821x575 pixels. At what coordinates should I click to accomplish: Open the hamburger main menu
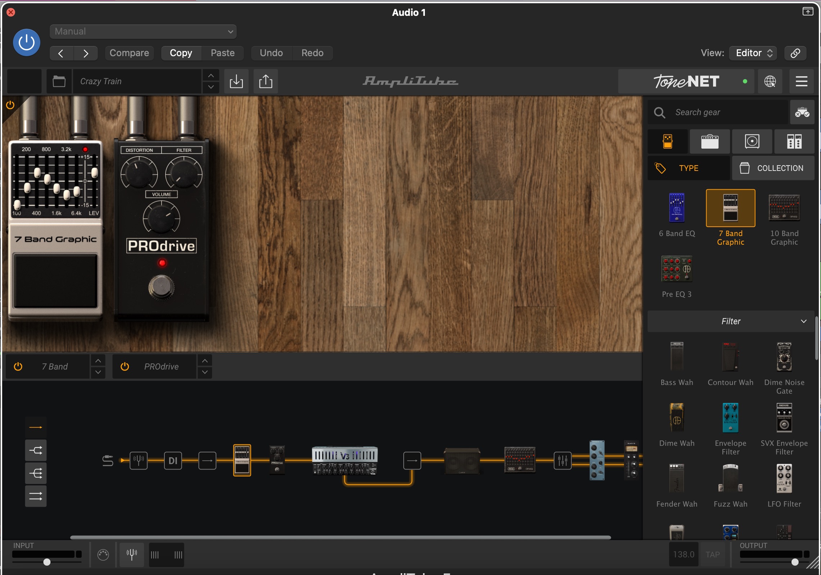[x=802, y=81]
